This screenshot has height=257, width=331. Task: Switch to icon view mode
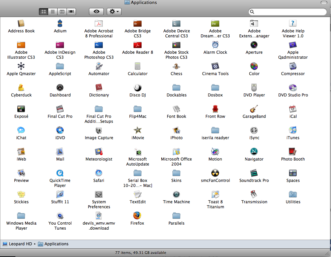[44, 12]
